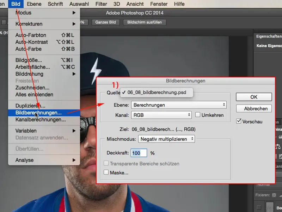Screen dimensions: 282x212
Task: Click Abbrechen to cancel the dialog
Action: click(254, 108)
